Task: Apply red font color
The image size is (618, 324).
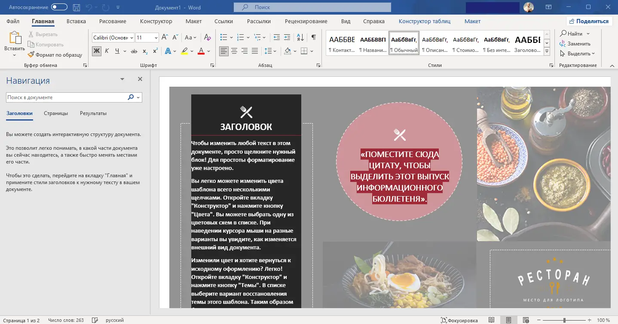Action: [x=201, y=51]
